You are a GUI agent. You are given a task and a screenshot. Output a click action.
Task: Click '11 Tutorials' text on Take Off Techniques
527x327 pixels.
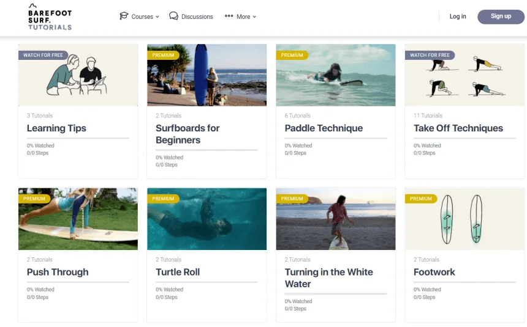click(428, 116)
